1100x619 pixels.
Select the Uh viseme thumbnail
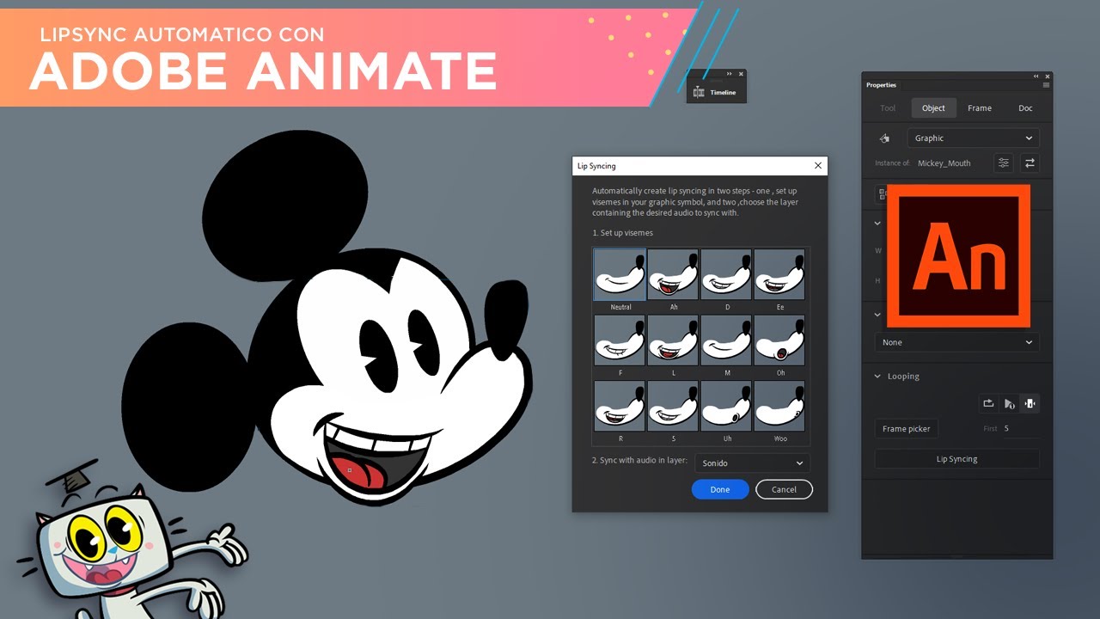(x=726, y=406)
